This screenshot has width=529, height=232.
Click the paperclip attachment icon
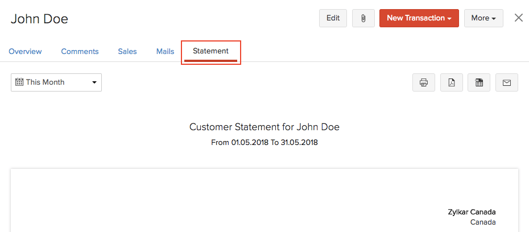tap(363, 18)
